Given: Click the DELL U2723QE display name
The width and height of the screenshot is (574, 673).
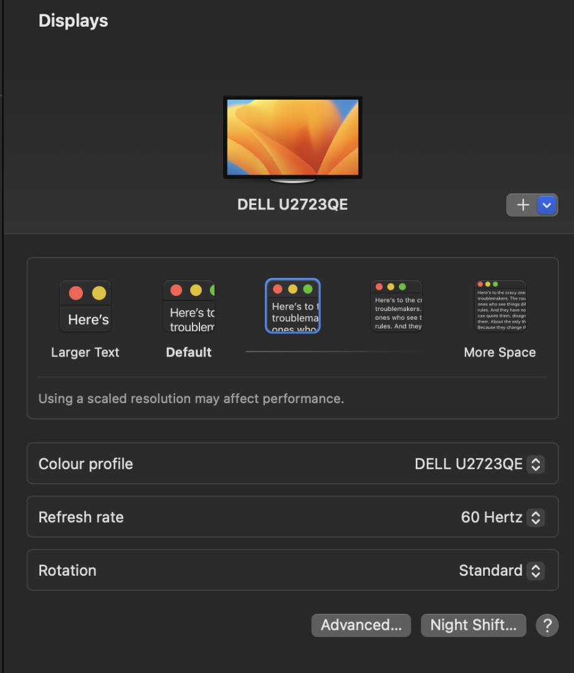Looking at the screenshot, I should (293, 204).
